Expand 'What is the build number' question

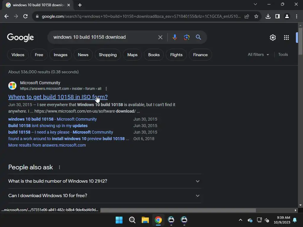click(x=104, y=181)
